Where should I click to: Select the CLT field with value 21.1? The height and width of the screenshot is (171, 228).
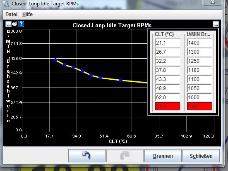[x=168, y=43]
